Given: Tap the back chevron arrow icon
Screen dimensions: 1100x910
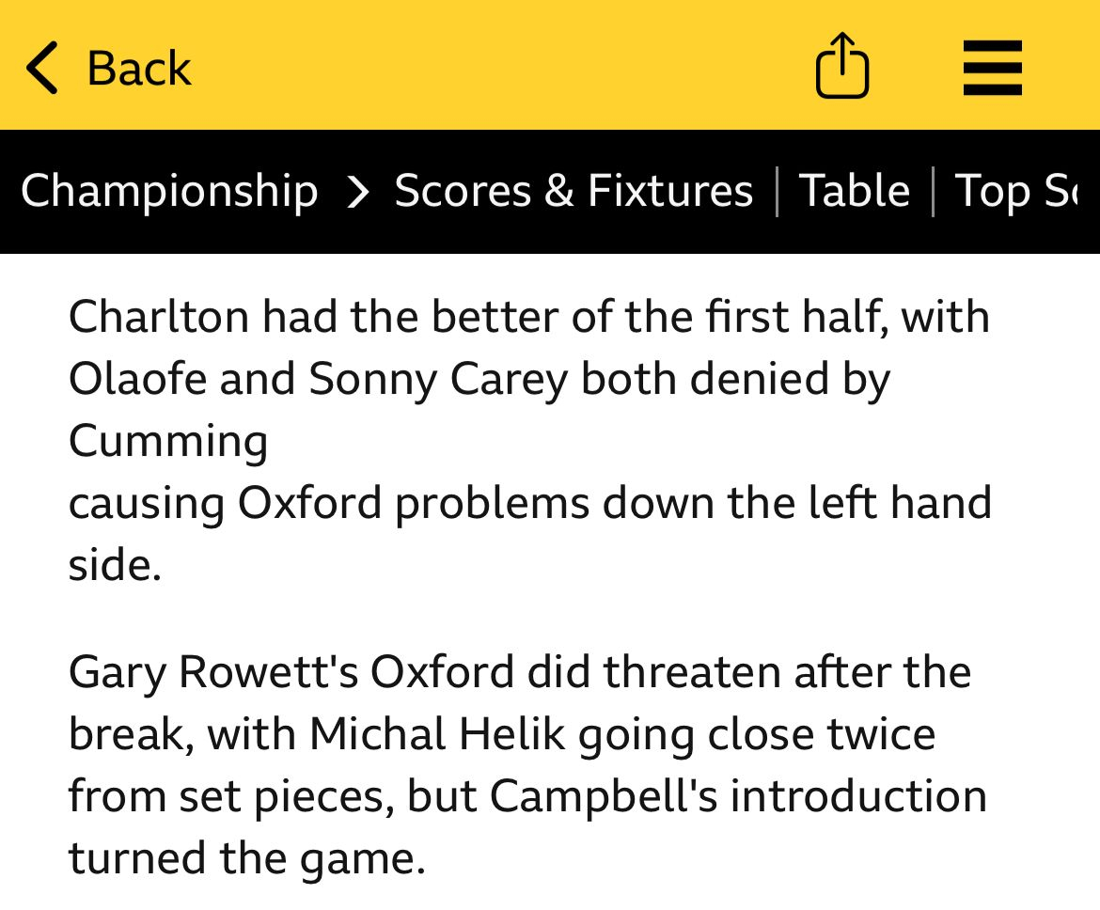Looking at the screenshot, I should pyautogui.click(x=41, y=68).
